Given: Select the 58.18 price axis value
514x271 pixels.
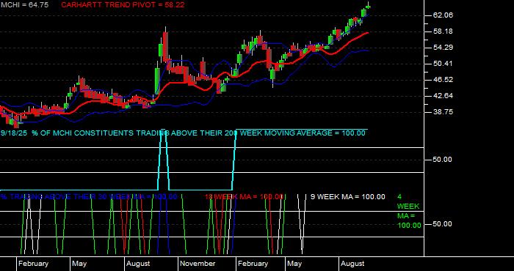Looking at the screenshot, I should [x=443, y=31].
